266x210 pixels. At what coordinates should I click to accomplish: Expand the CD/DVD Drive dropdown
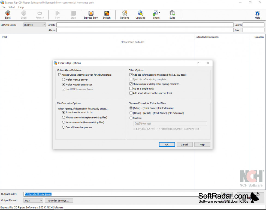35,25
